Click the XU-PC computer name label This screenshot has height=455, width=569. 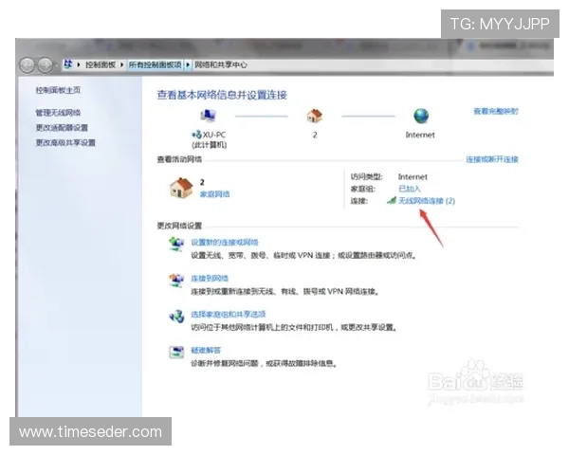coord(214,135)
